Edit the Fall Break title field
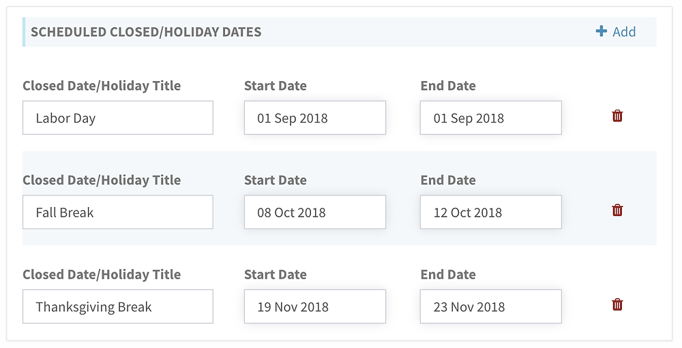This screenshot has height=348, width=682. click(118, 212)
